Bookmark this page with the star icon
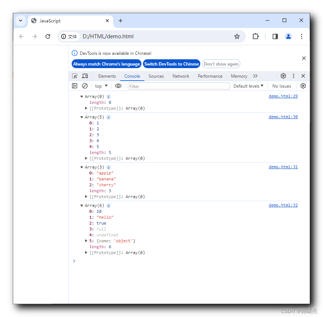The width and height of the screenshot is (323, 317). click(237, 36)
